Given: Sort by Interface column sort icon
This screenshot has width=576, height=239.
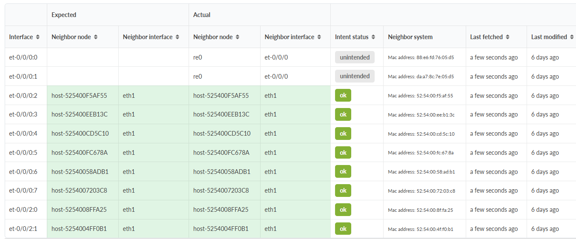Looking at the screenshot, I should (38, 37).
